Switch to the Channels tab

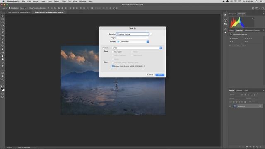click(x=239, y=91)
